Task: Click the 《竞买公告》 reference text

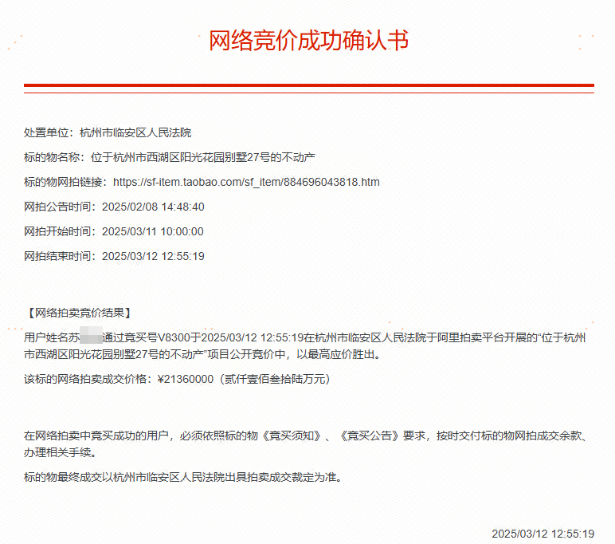Action: [370, 436]
